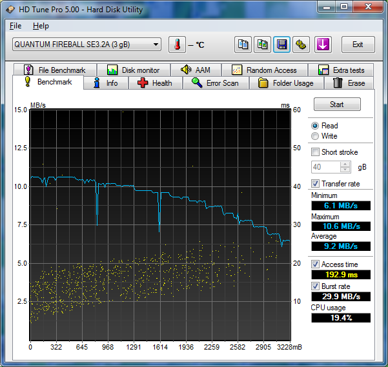Open the QUANTUM FIREBALL drive dropdown
Viewport: 388px width, 367px height.
pos(87,45)
